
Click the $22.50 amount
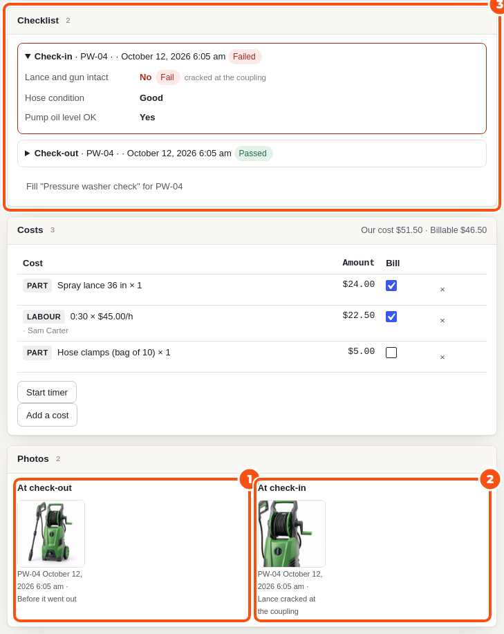click(359, 315)
